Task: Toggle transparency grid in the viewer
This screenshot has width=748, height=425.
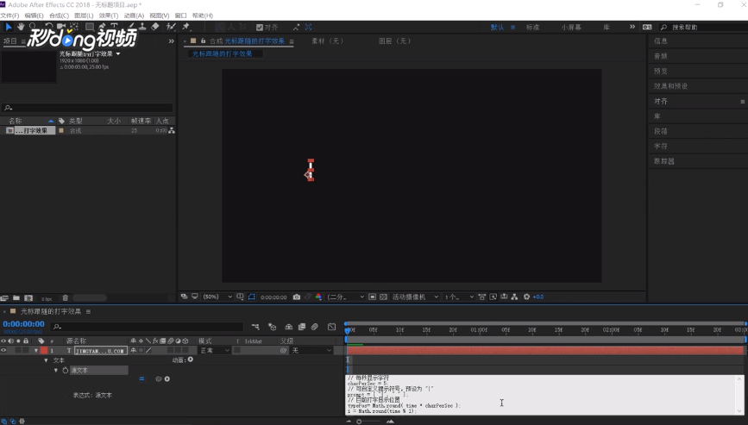Action: [x=384, y=297]
